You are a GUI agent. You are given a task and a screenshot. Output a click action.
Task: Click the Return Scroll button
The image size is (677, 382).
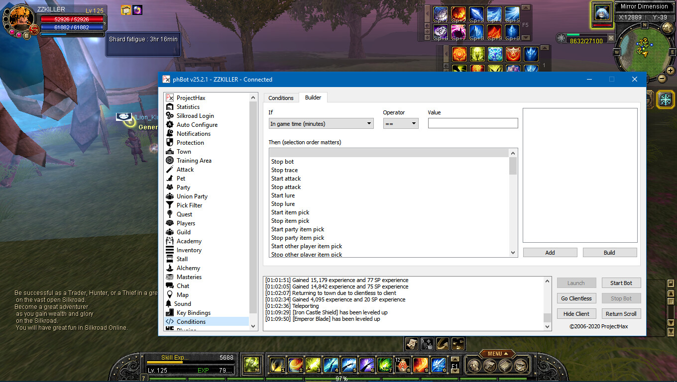pos(621,314)
